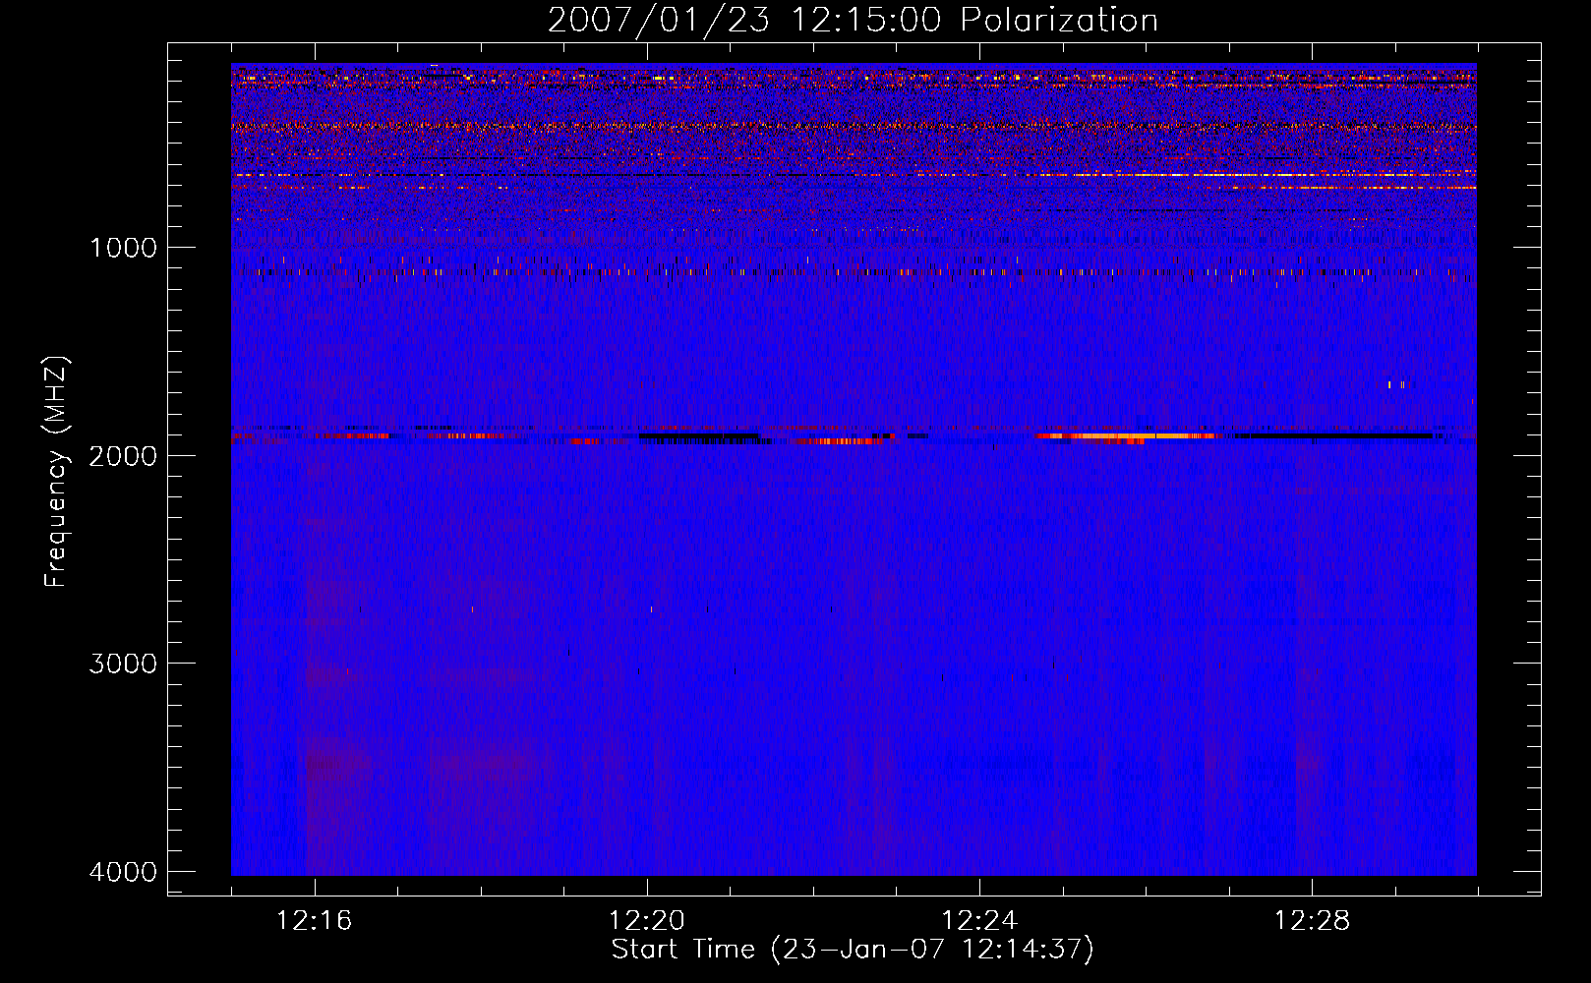This screenshot has width=1591, height=983.
Task: Click the 2000 frequency tick label
Action: tap(123, 456)
